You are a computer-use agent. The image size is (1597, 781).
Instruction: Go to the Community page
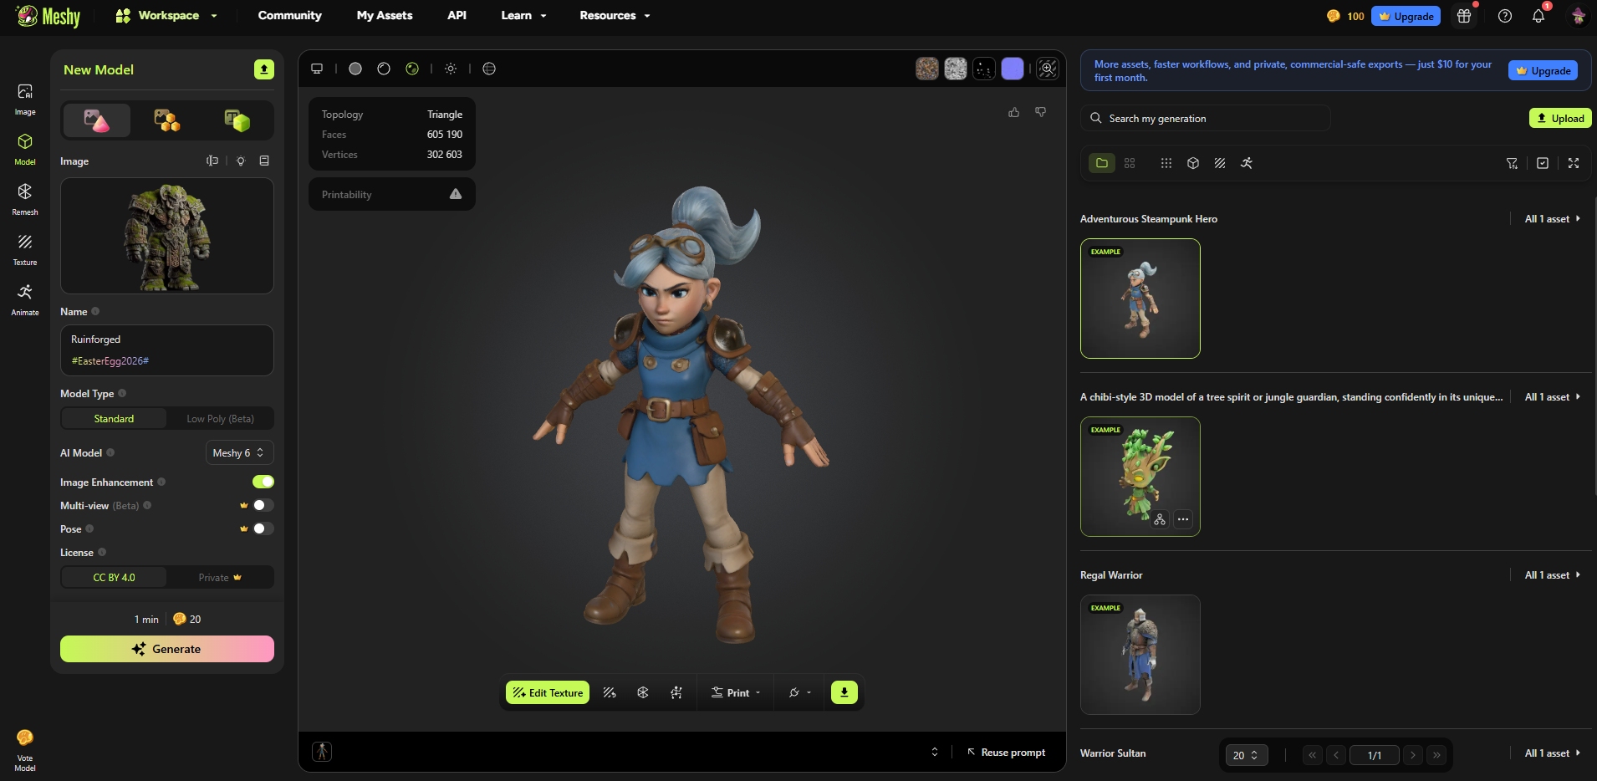(289, 16)
